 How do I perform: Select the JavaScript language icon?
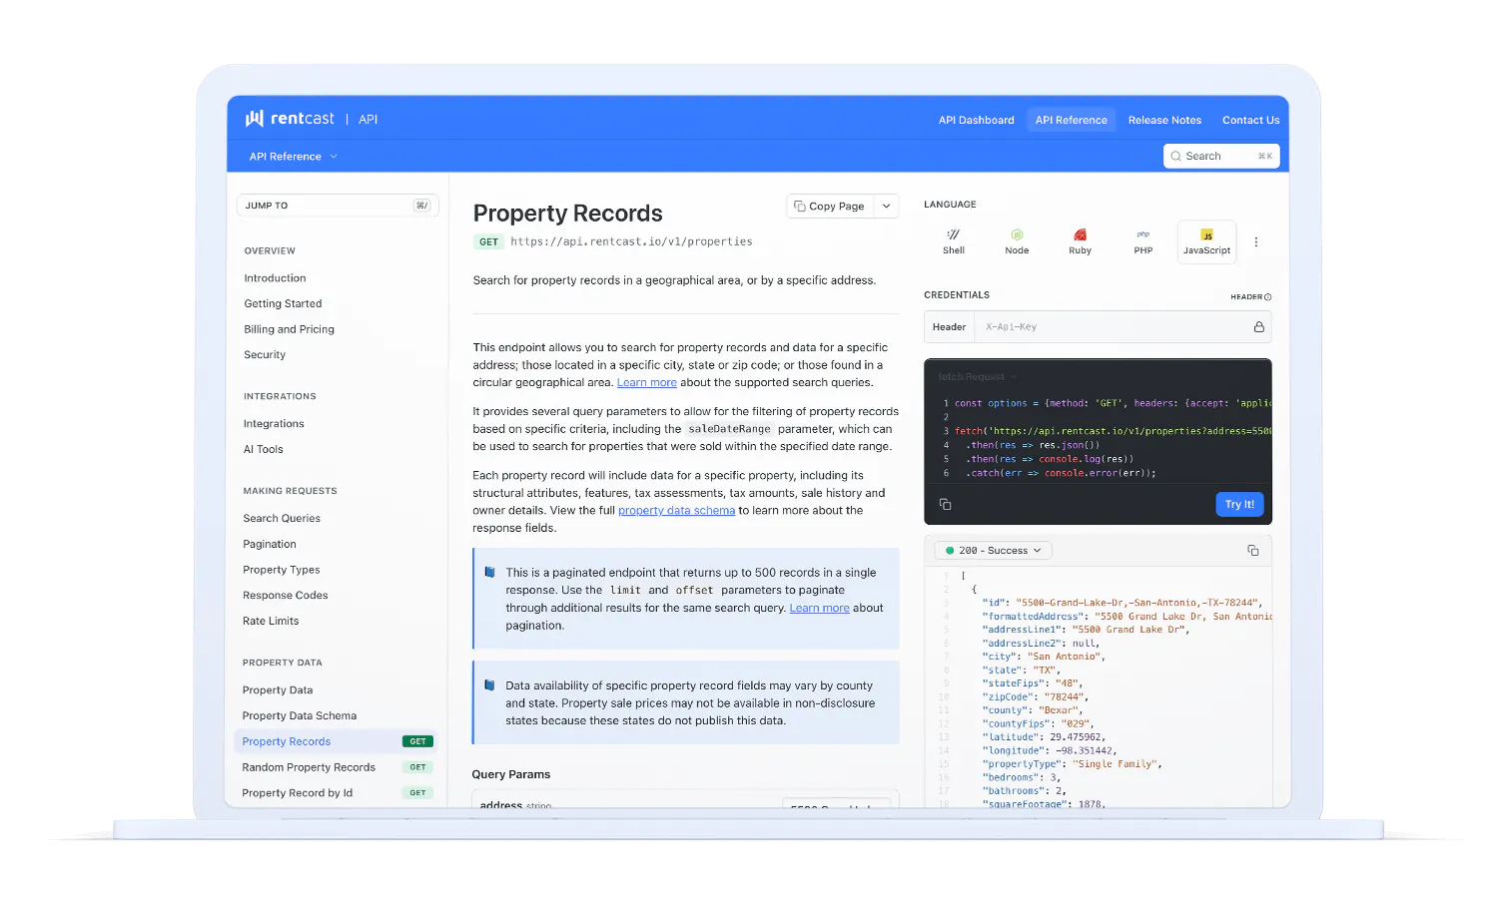1206,241
